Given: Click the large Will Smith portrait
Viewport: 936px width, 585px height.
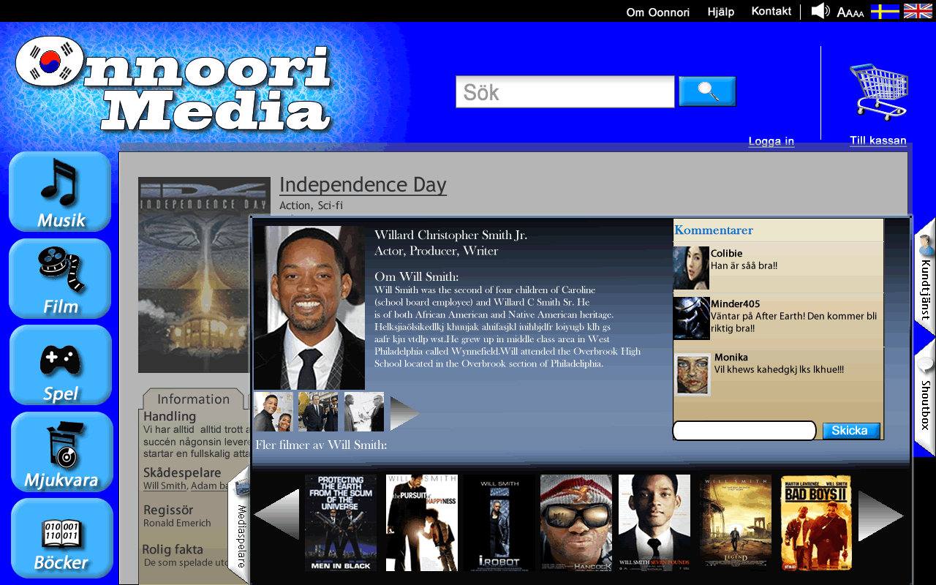Looking at the screenshot, I should pyautogui.click(x=309, y=307).
